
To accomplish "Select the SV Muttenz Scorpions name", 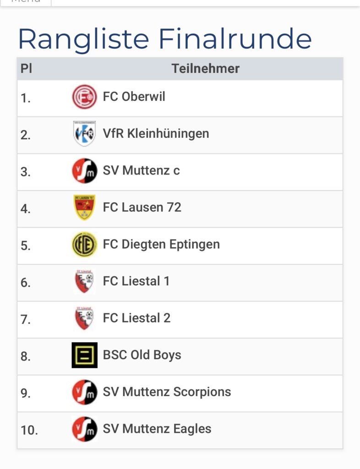I will point(167,392).
